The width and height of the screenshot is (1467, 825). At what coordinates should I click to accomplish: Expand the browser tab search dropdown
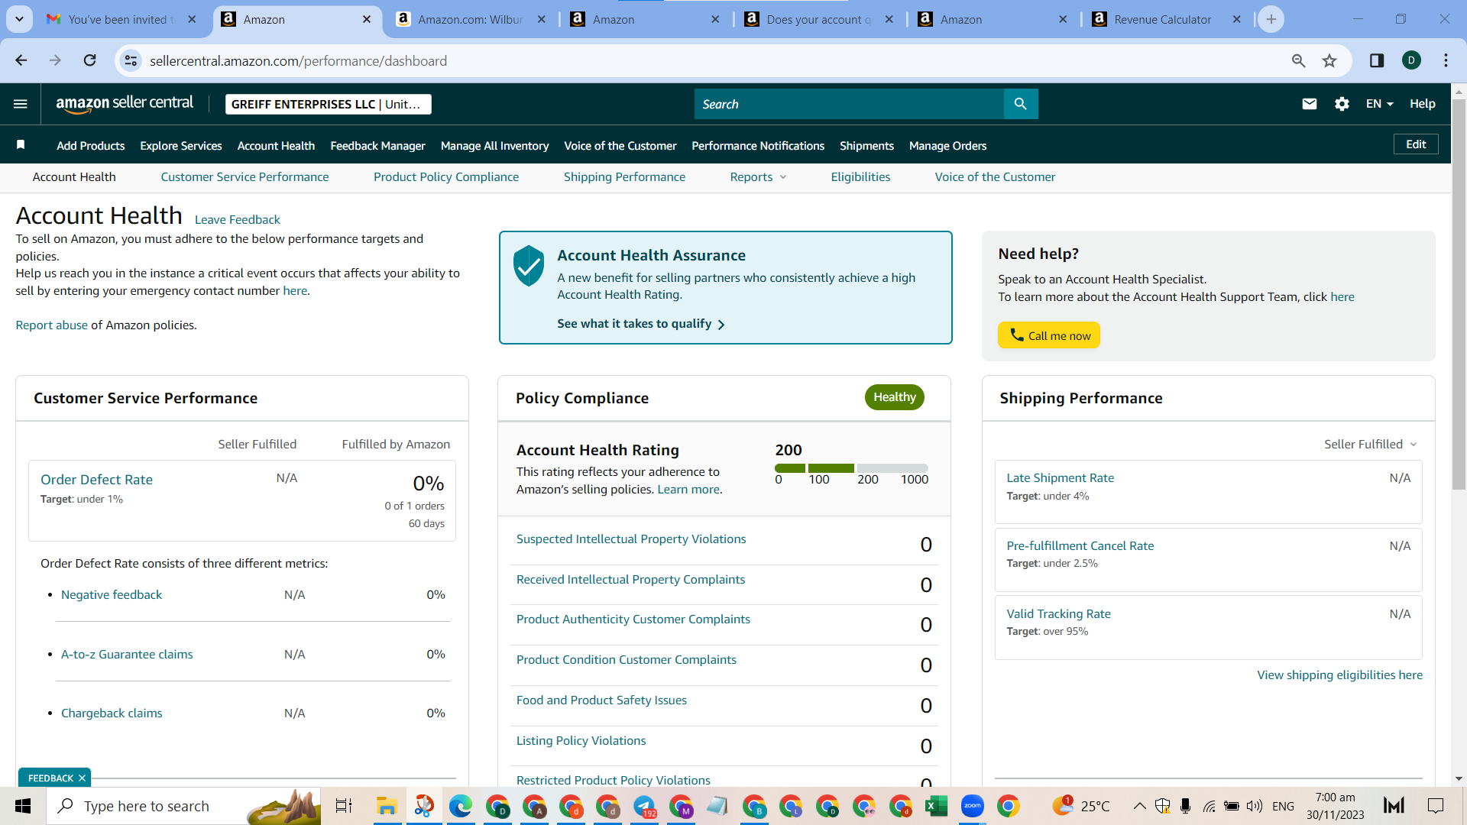click(19, 19)
